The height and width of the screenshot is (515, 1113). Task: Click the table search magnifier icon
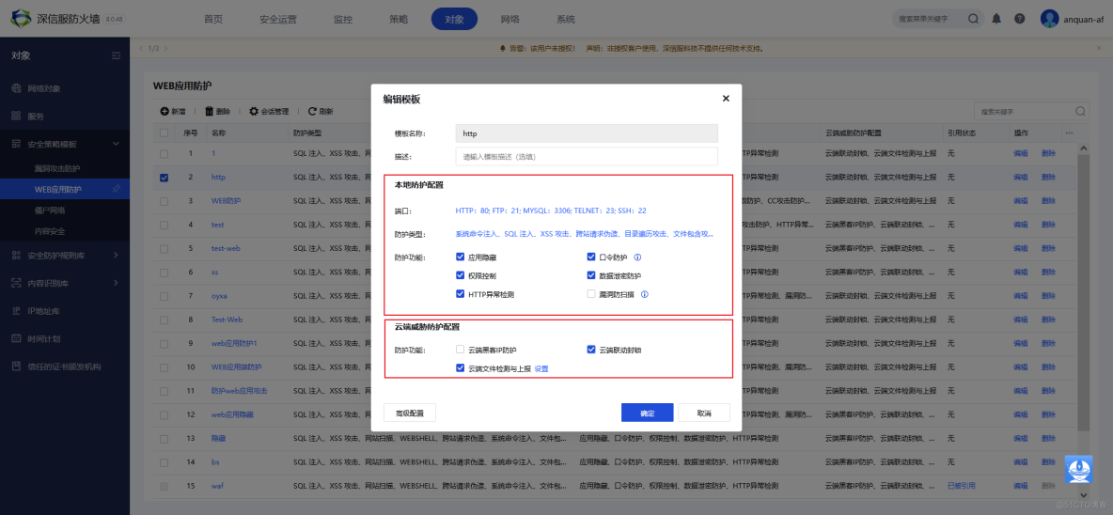point(1080,112)
